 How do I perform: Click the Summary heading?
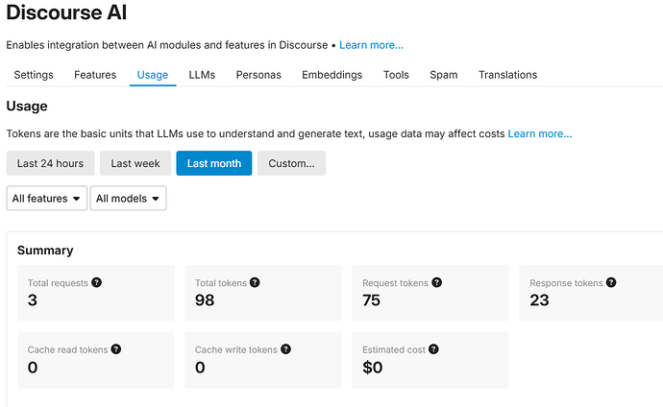45,251
